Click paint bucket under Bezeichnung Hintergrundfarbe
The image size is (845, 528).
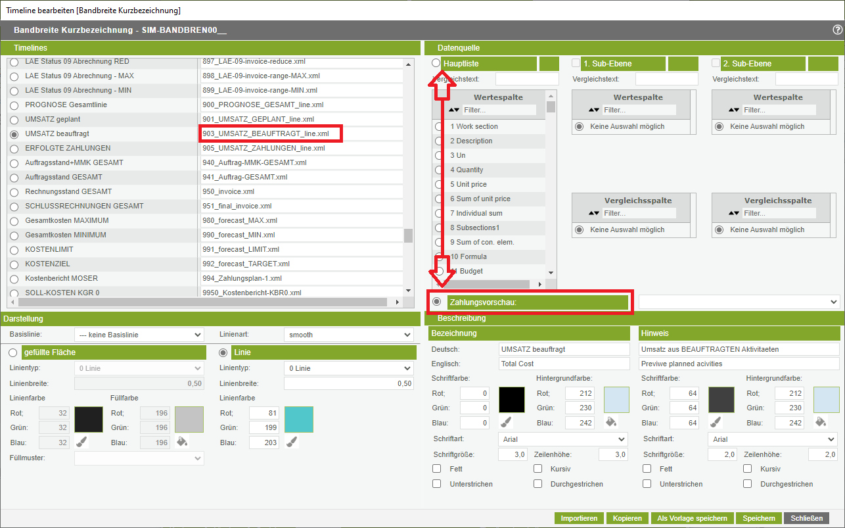click(x=610, y=422)
